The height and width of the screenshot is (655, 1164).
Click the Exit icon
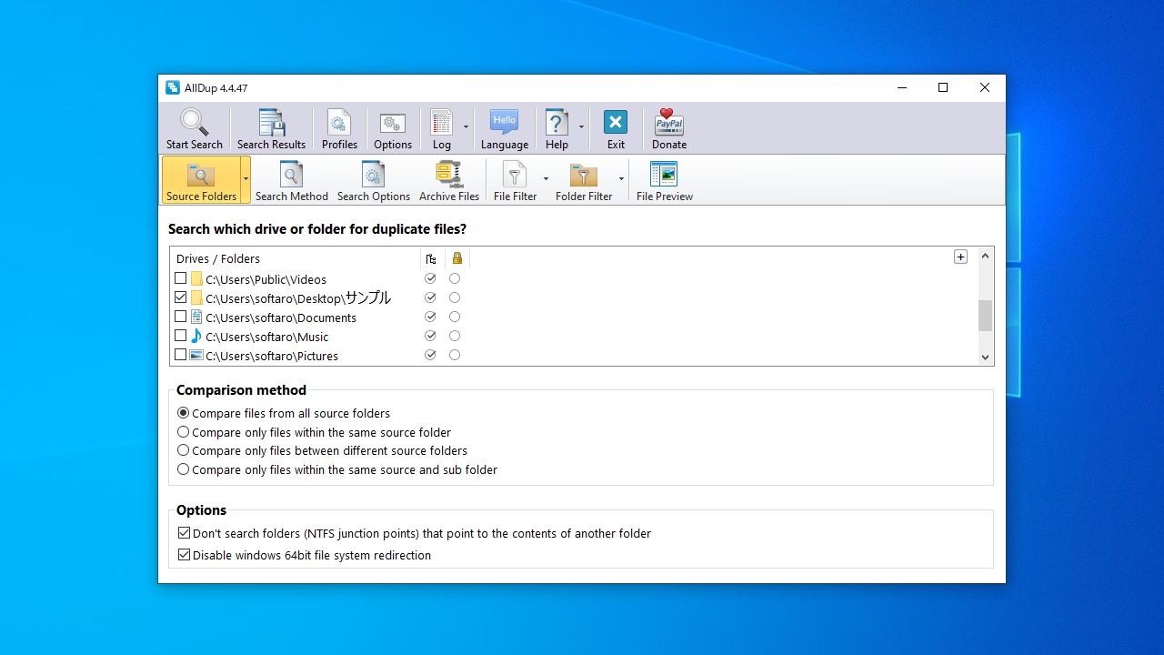coord(616,122)
